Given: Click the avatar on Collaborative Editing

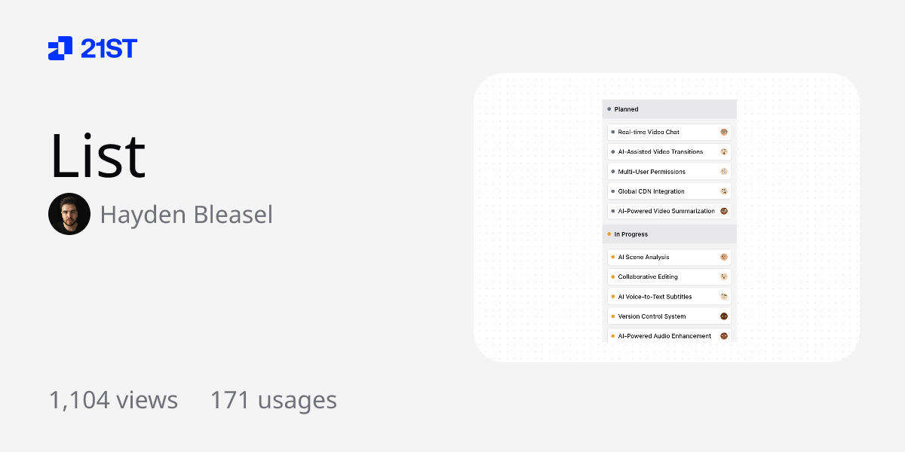Looking at the screenshot, I should coord(723,276).
